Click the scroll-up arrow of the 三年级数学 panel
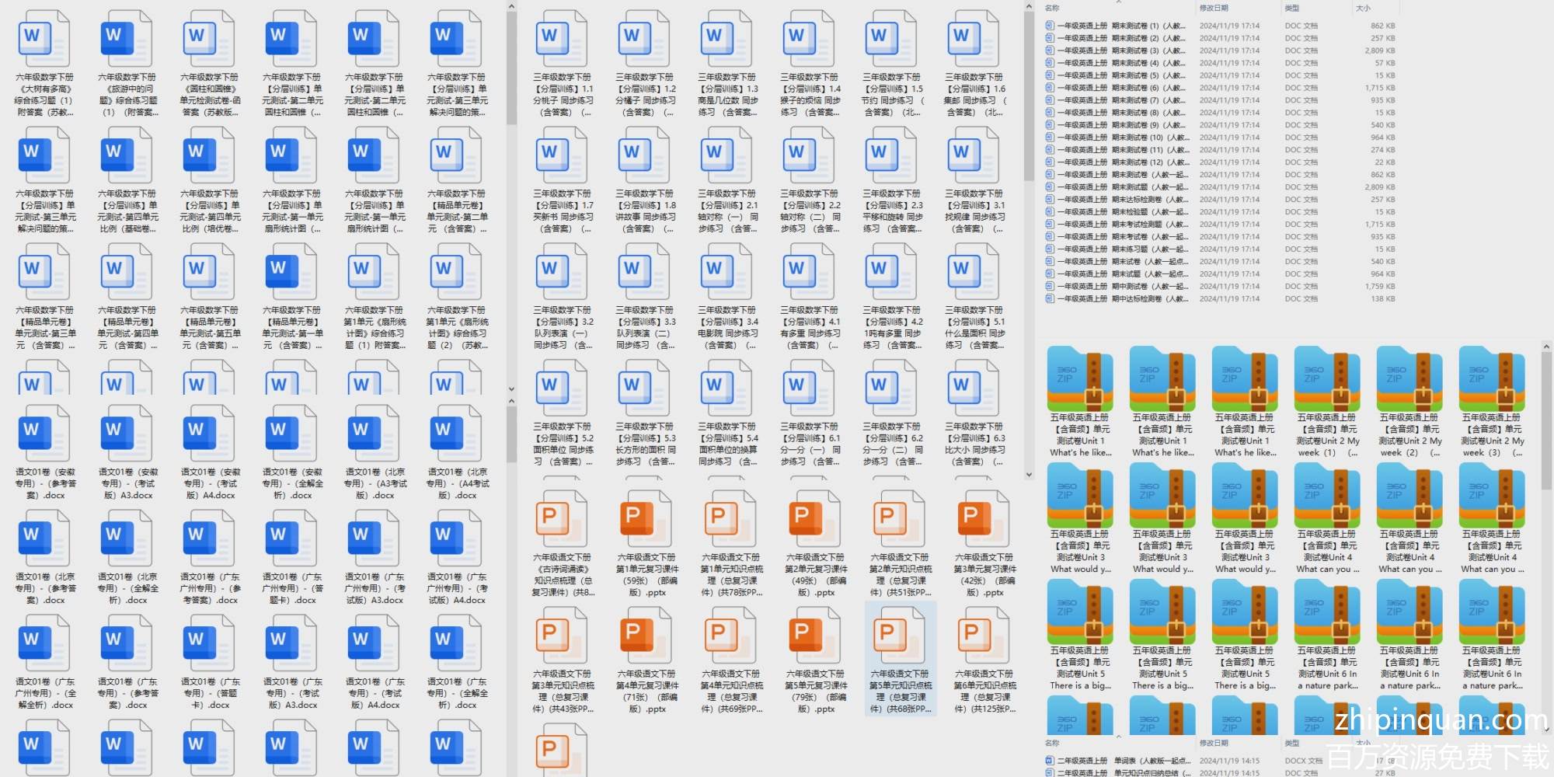The height and width of the screenshot is (777, 1554). tap(1029, 7)
